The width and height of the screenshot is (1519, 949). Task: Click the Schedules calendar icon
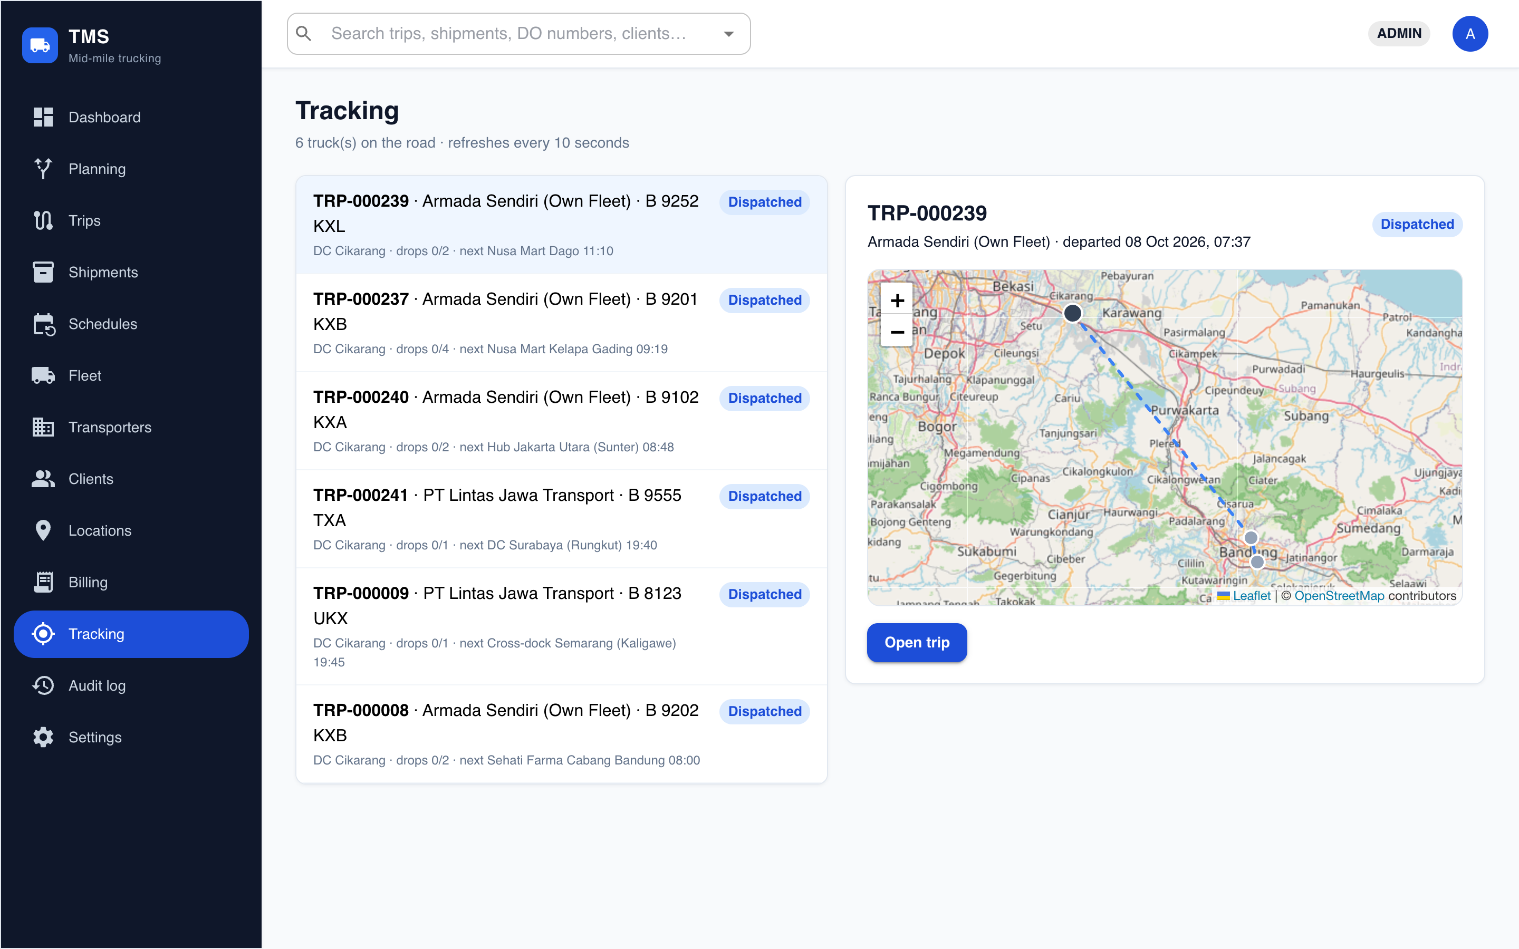coord(43,324)
